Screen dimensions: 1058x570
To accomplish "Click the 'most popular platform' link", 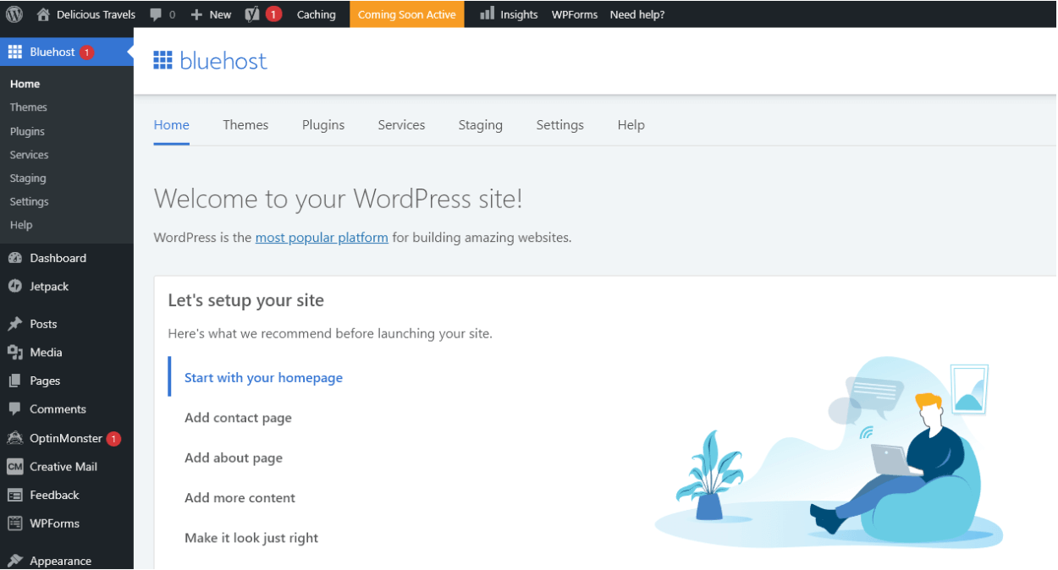I will click(322, 238).
